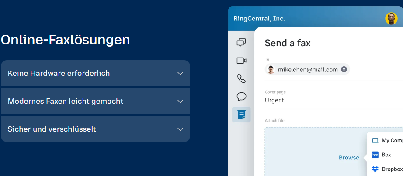Screen dimensions: 403x176
Task: Expand the 'Keine Hardware erforderlich' chevron
Action: [180, 73]
